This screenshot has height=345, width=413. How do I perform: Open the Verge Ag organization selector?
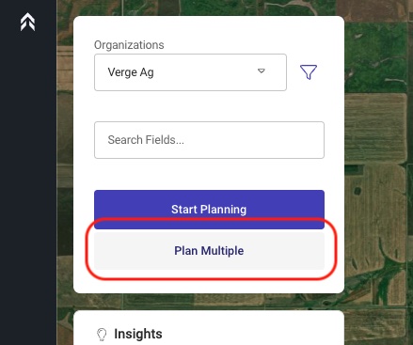190,72
